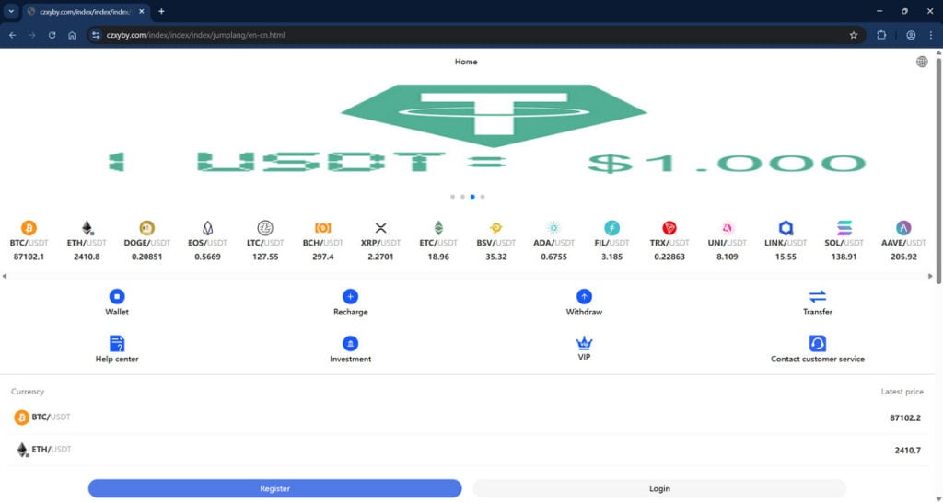943x503 pixels.
Task: Click ETH latest price 2410.7
Action: tap(907, 451)
